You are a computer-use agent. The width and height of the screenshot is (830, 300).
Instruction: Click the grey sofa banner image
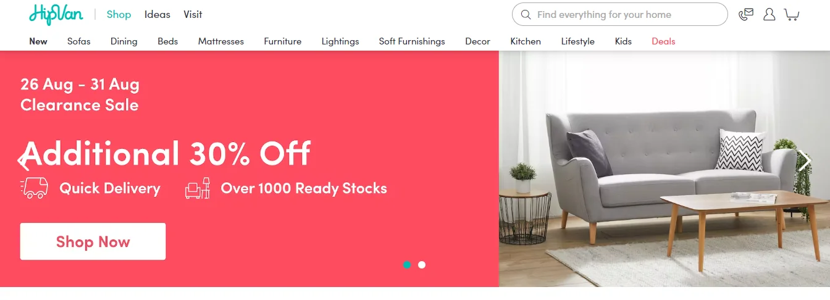coord(664,179)
